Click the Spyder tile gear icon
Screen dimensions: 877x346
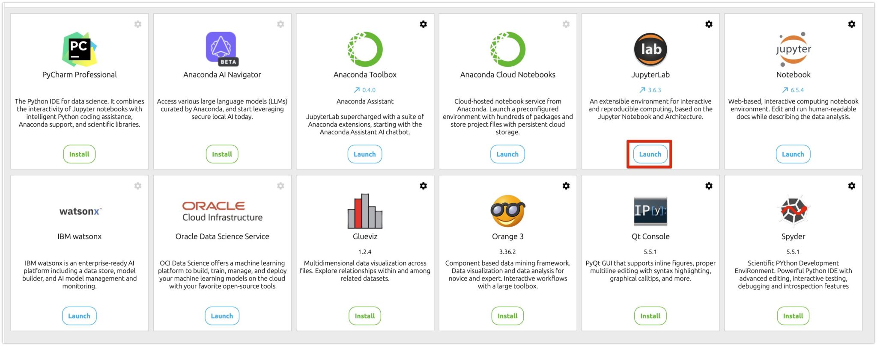[851, 186]
